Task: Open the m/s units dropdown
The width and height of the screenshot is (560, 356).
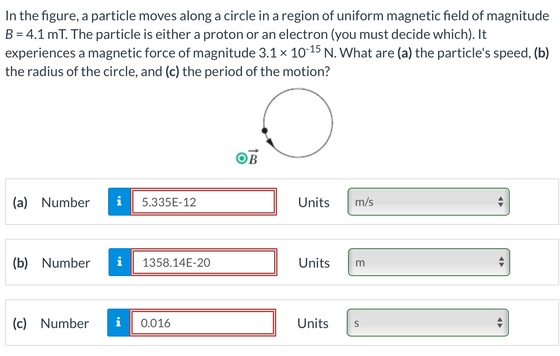Action: tap(428, 202)
